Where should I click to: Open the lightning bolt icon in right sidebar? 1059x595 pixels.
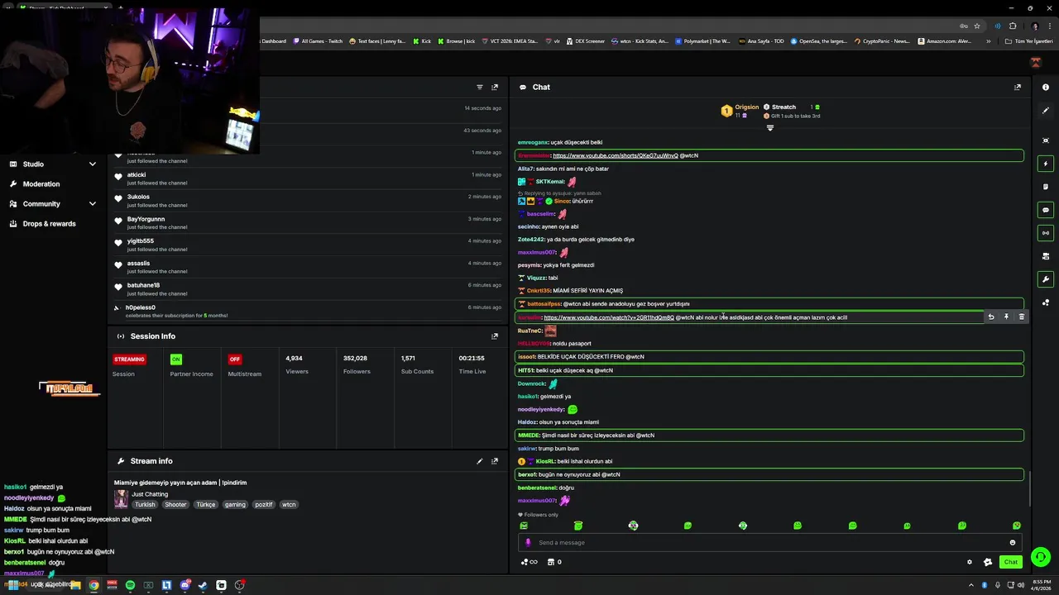click(x=1046, y=164)
